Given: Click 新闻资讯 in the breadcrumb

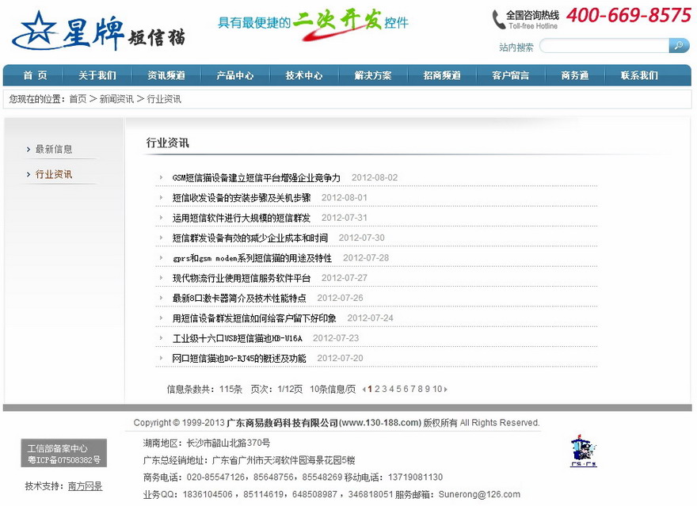Looking at the screenshot, I should (x=116, y=99).
